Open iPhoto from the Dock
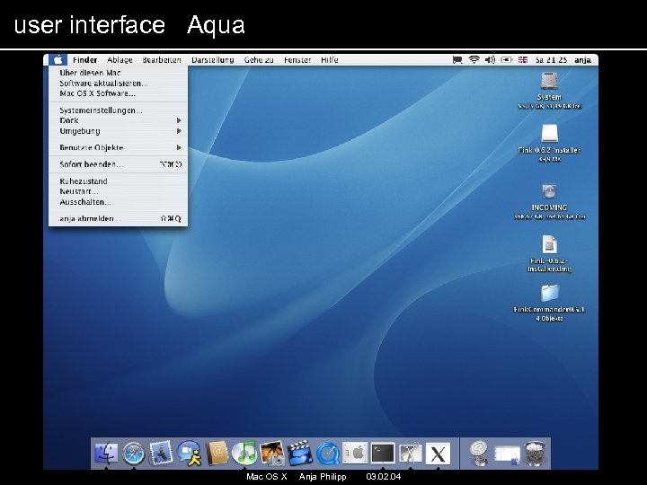The height and width of the screenshot is (485, 647). [x=272, y=454]
